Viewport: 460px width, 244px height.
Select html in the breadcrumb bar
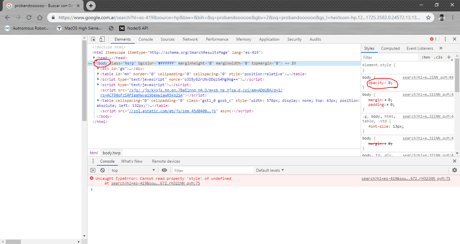click(94, 153)
